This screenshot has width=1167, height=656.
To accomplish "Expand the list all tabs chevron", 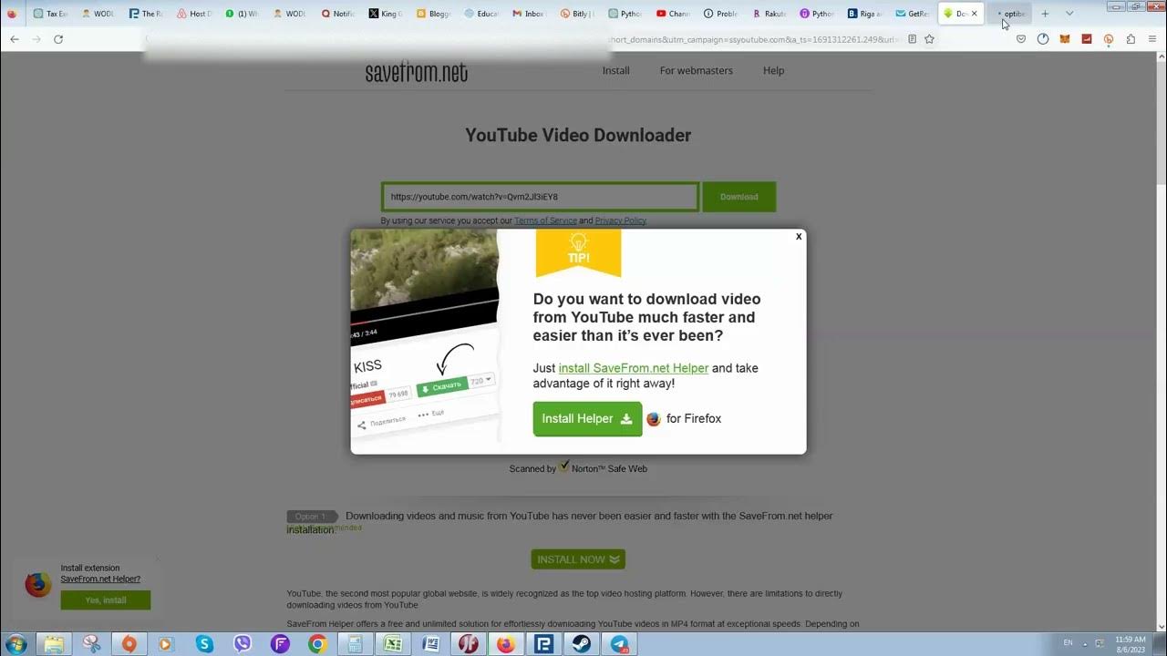I will coord(1069,14).
